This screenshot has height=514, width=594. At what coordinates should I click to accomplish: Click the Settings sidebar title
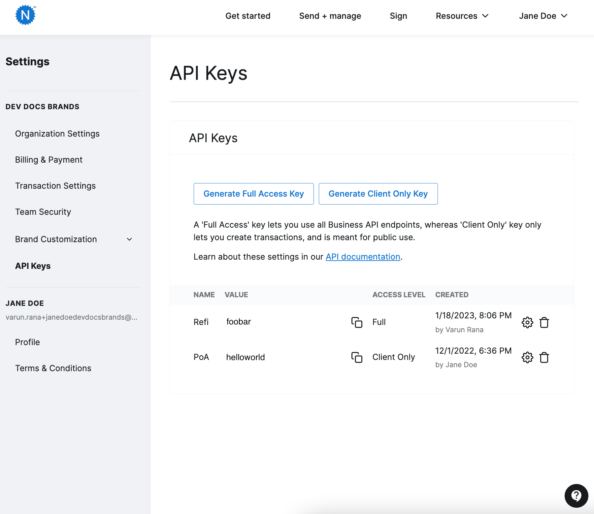(x=27, y=62)
